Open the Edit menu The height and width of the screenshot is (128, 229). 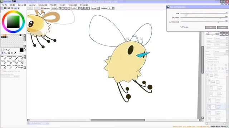[x=12, y=5]
